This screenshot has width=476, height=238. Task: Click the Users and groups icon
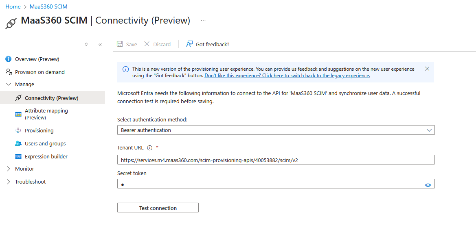(18, 143)
